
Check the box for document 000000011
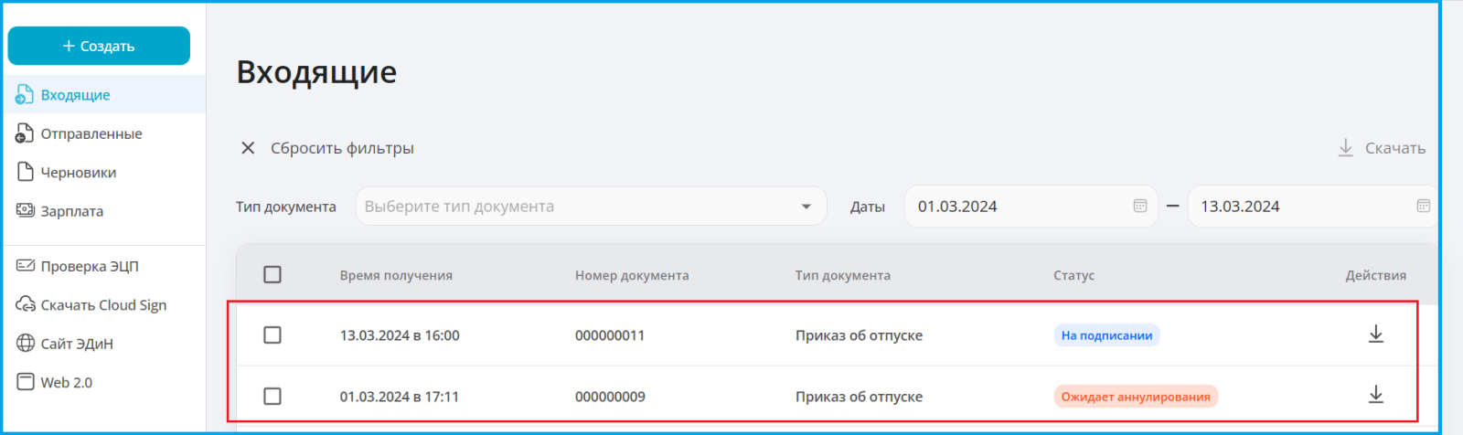click(272, 335)
